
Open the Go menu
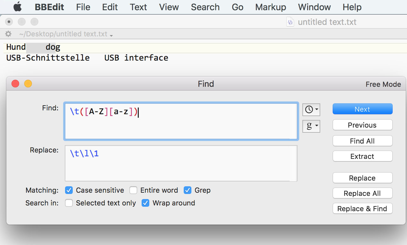(238, 7)
